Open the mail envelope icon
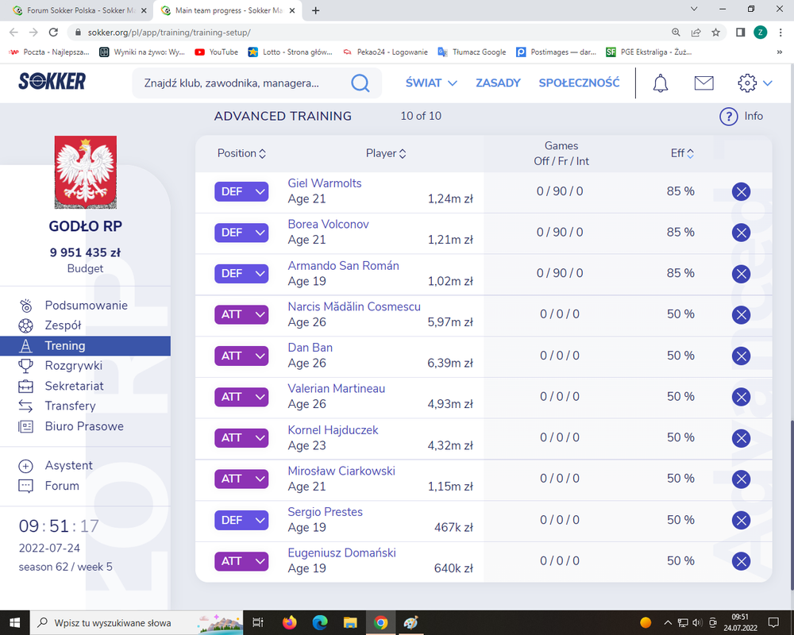794x635 pixels. pos(703,83)
